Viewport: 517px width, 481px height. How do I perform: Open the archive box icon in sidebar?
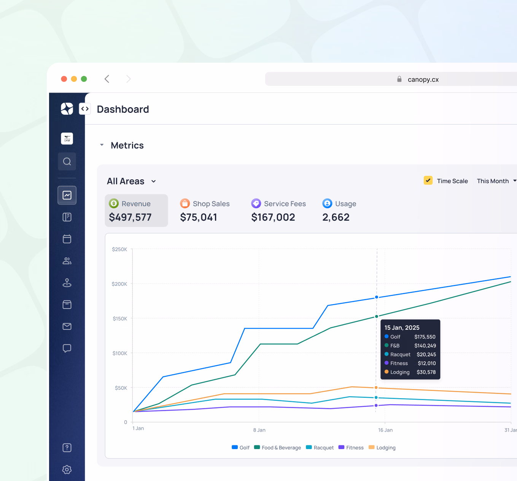pyautogui.click(x=67, y=305)
